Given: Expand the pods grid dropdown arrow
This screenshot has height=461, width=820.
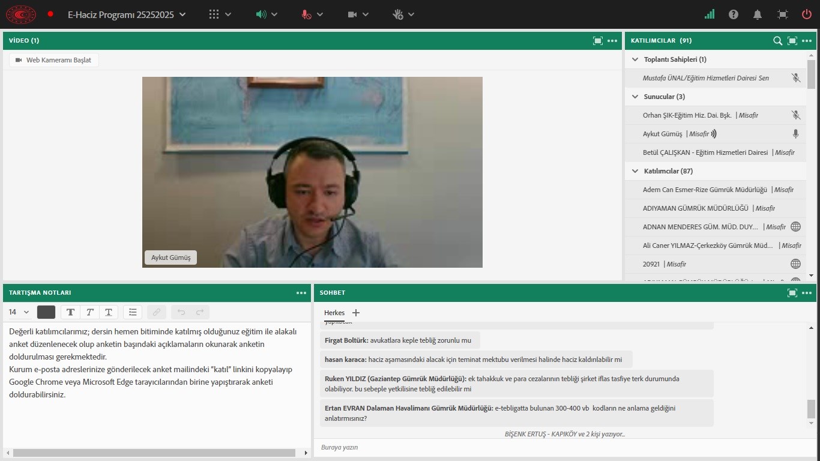Looking at the screenshot, I should pos(228,14).
